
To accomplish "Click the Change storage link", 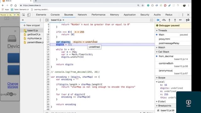I will pyautogui.click(x=13, y=85).
